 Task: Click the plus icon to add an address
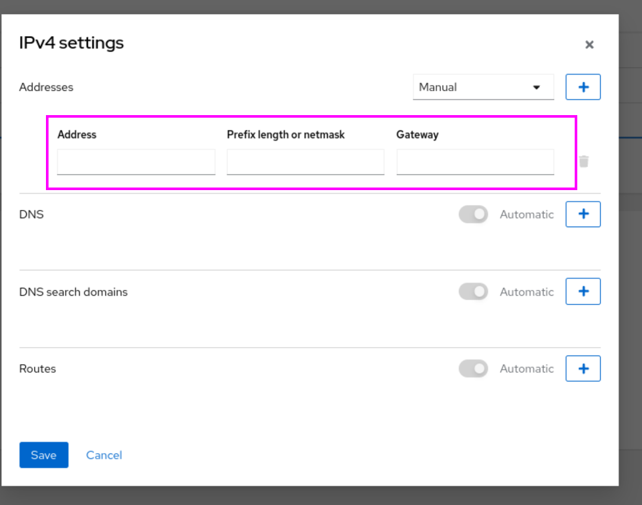point(583,87)
